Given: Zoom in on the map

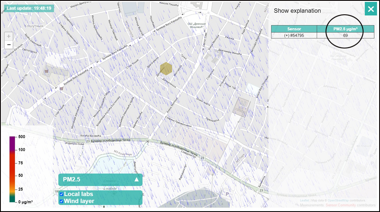Looking at the screenshot, I should (x=9, y=36).
